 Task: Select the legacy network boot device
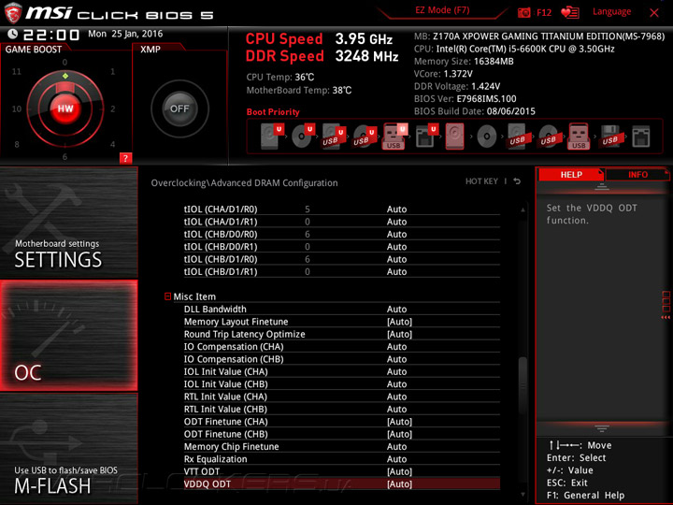pos(641,137)
